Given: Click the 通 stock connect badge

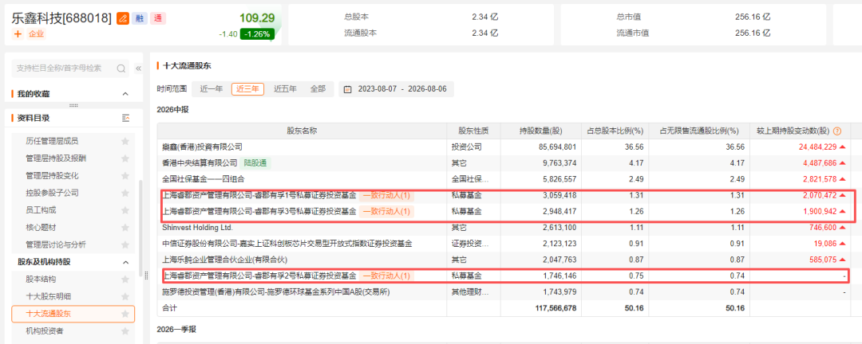Looking at the screenshot, I should coord(158,18).
